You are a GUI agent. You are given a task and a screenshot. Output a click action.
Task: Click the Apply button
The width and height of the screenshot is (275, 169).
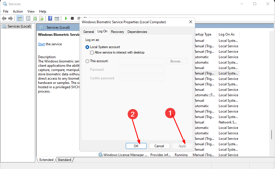182,146
